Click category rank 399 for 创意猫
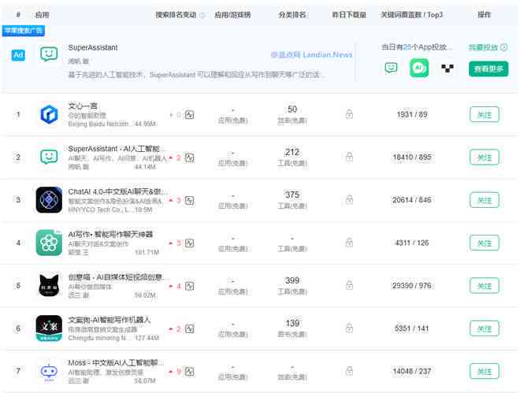520x393 pixels. coord(292,280)
